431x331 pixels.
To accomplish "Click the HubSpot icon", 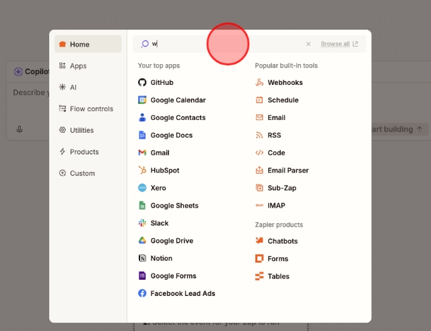I will [x=142, y=170].
